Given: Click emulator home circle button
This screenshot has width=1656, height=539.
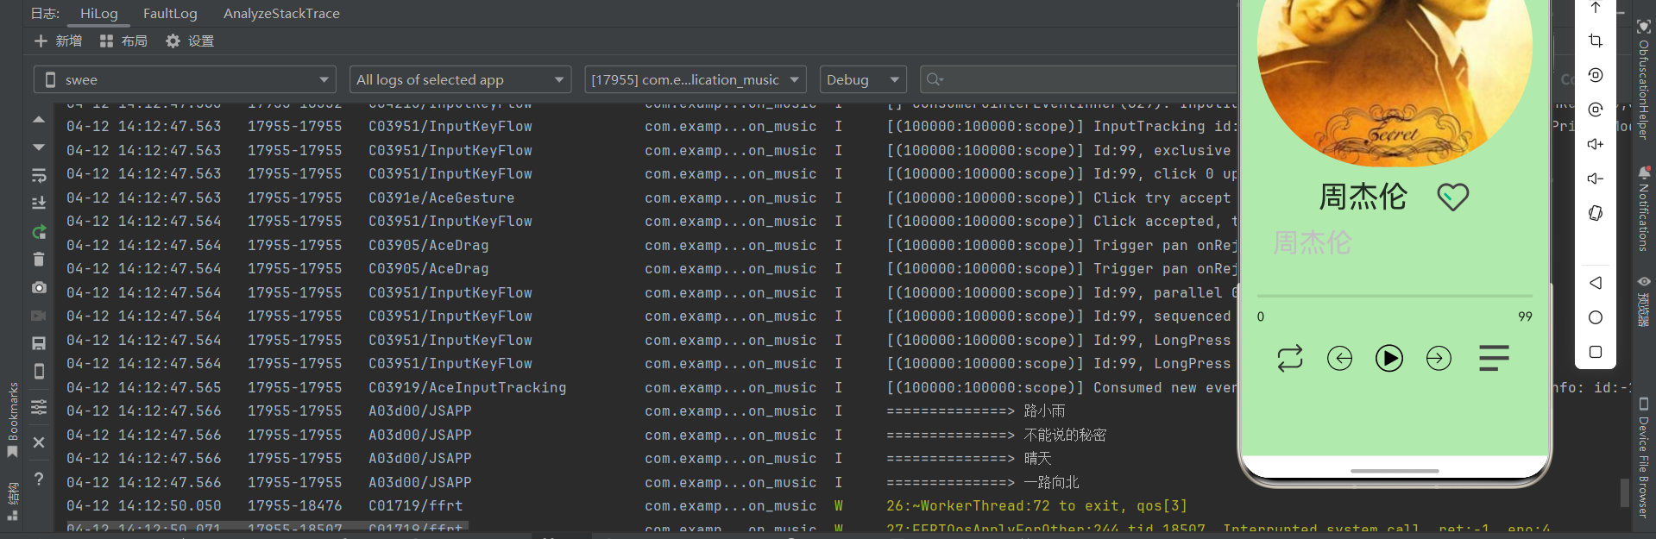Looking at the screenshot, I should (1596, 317).
